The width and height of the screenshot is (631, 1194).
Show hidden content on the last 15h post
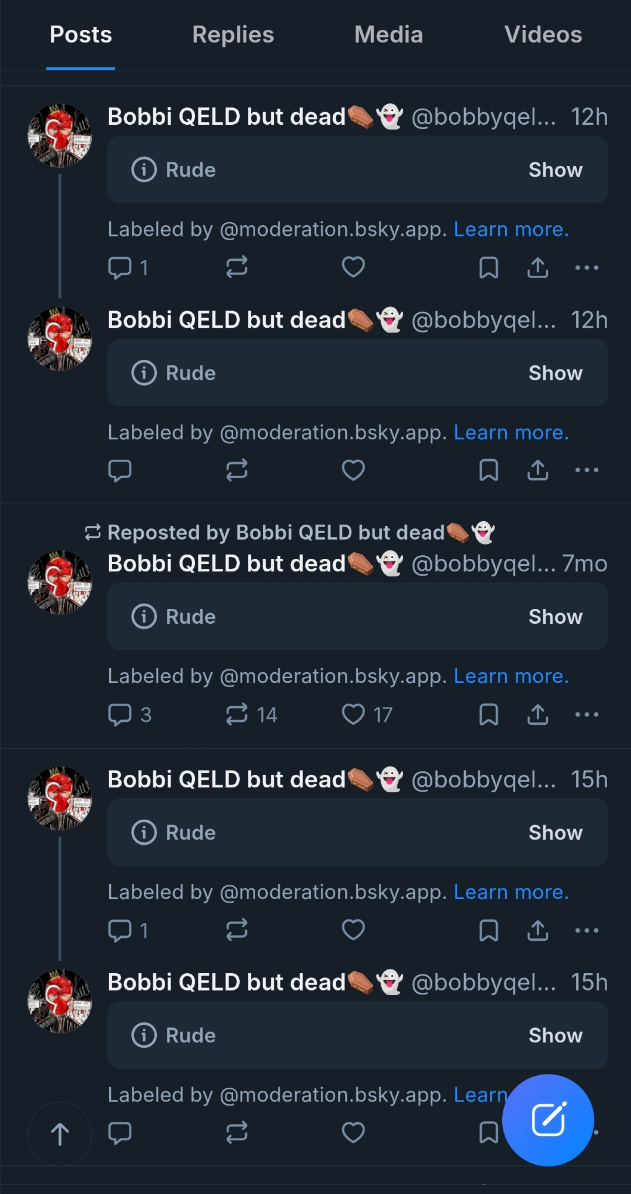(555, 1035)
